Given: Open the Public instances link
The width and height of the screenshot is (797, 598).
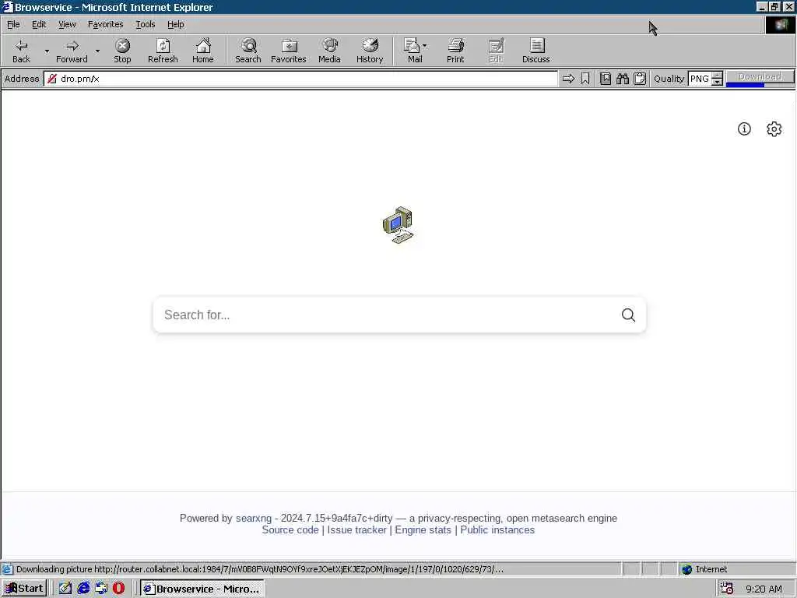Looking at the screenshot, I should 497,529.
